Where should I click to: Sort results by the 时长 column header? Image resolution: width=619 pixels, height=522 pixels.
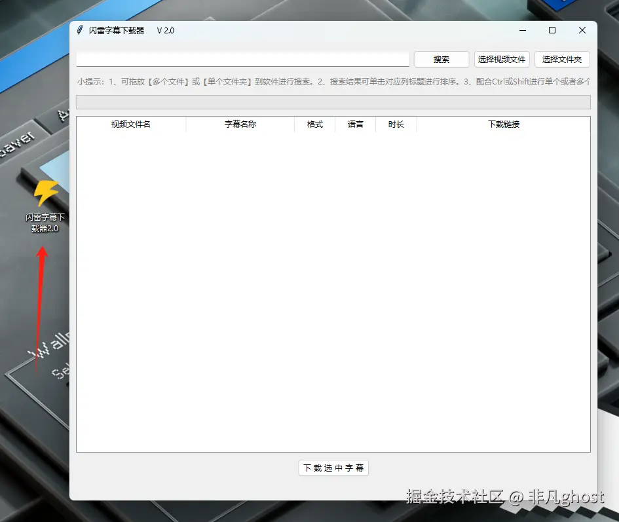396,124
